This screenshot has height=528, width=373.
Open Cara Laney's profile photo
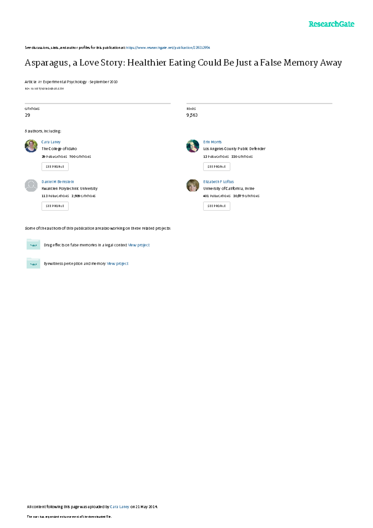pos(31,146)
